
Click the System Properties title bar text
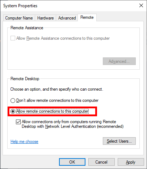pos(20,6)
